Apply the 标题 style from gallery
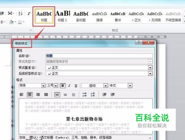 (x=44, y=16)
